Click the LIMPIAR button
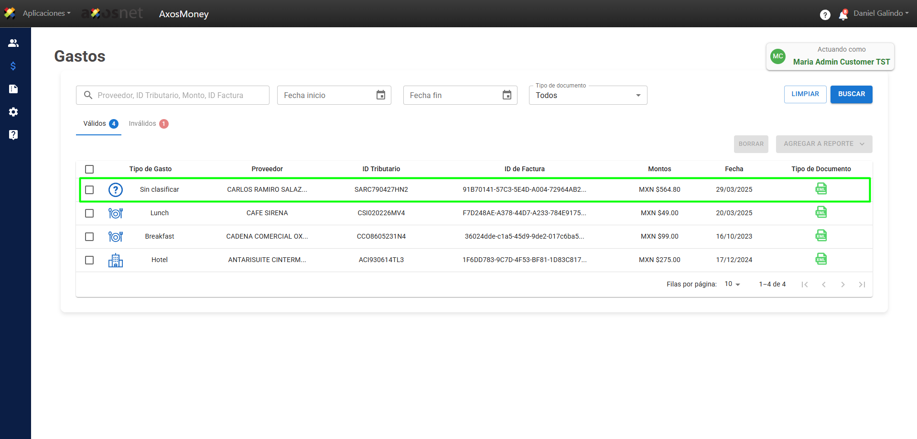 click(x=805, y=94)
